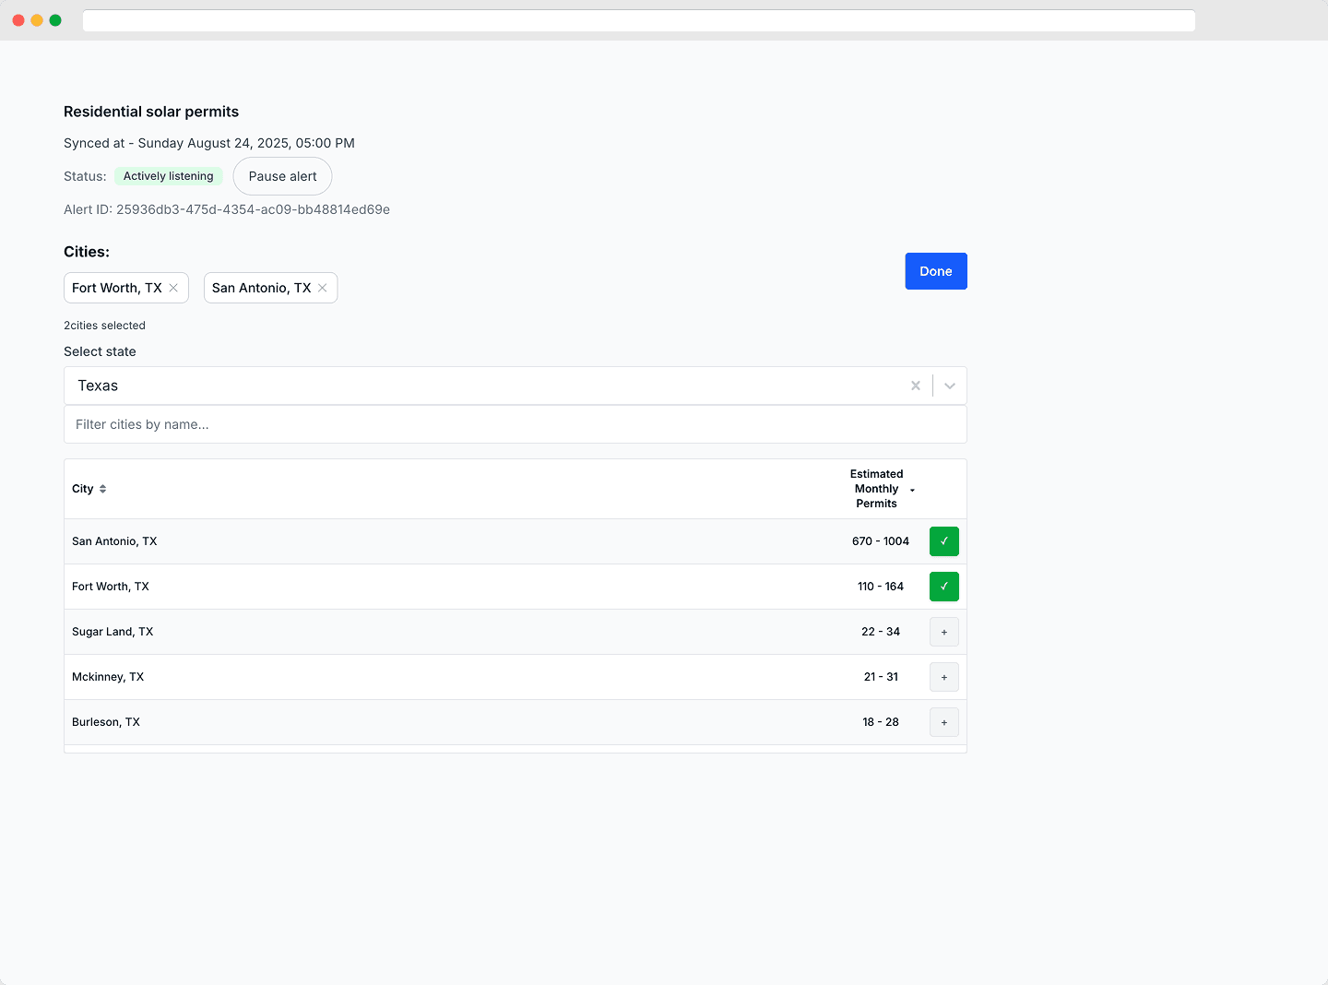Click the Fort Worth, TX chip label
The width and height of the screenshot is (1328, 985).
point(117,288)
